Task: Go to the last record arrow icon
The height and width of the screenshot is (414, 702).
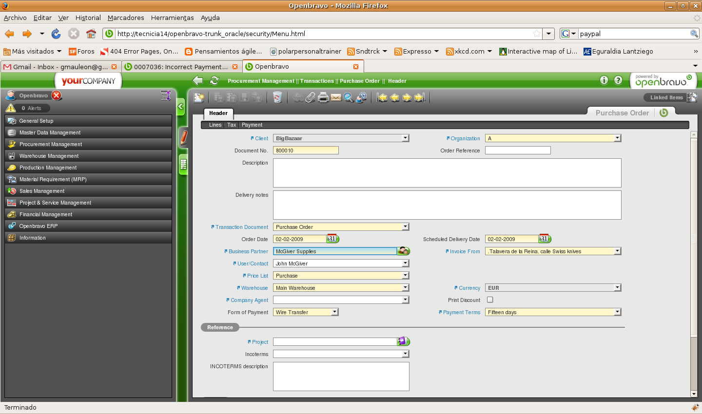Action: tap(420, 97)
